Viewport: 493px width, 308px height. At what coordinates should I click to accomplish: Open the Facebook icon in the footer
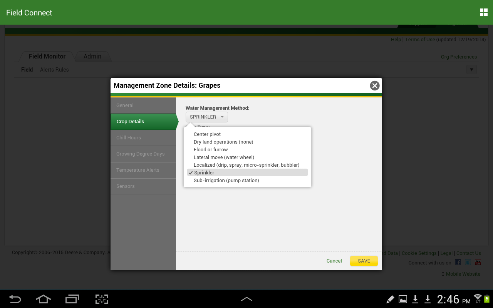458,262
